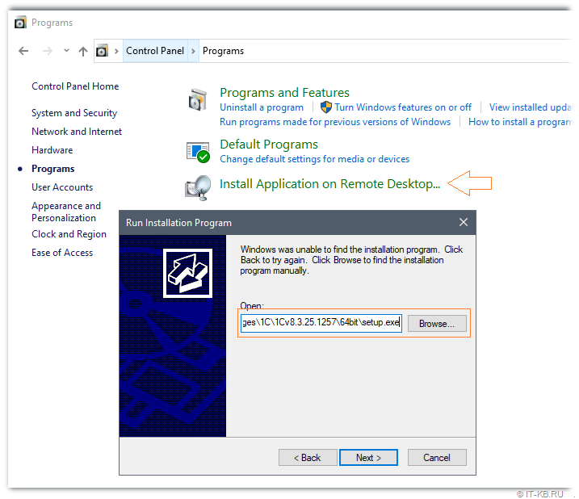The width and height of the screenshot is (579, 499).
Task: Expand the chevron after Control Panel breadcrumb
Action: [193, 51]
